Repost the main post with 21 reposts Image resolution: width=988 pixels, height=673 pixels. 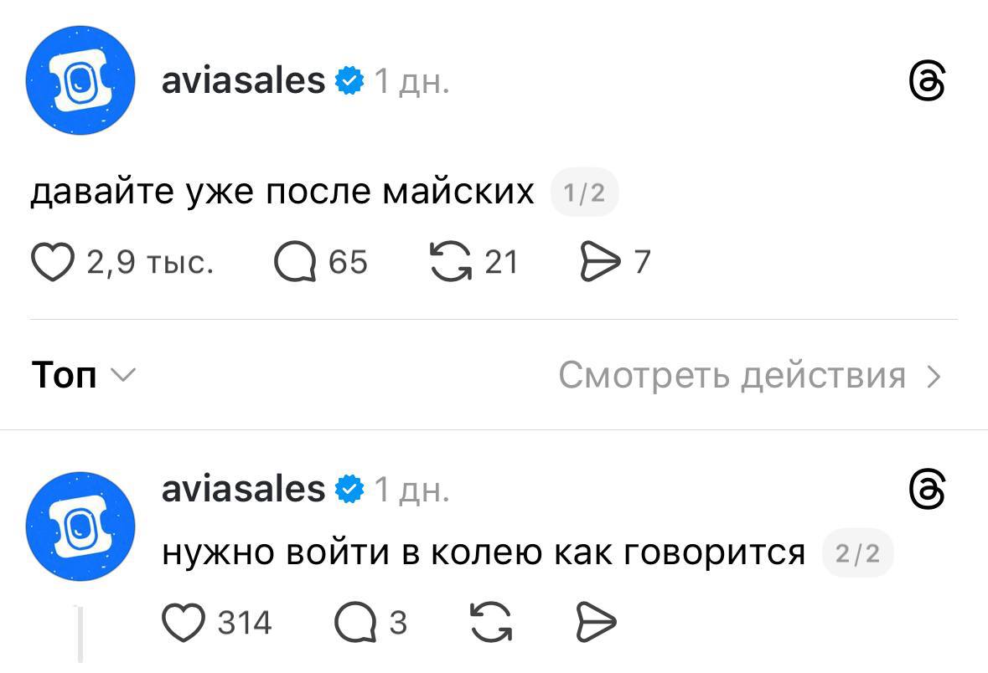point(450,262)
